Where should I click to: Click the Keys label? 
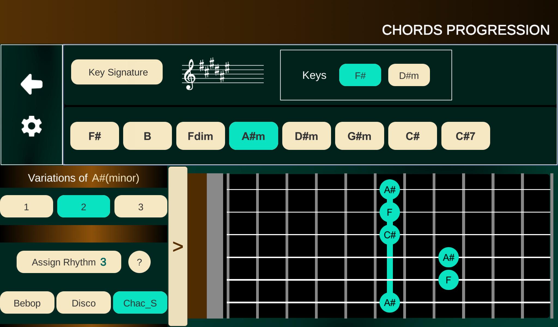click(x=314, y=75)
